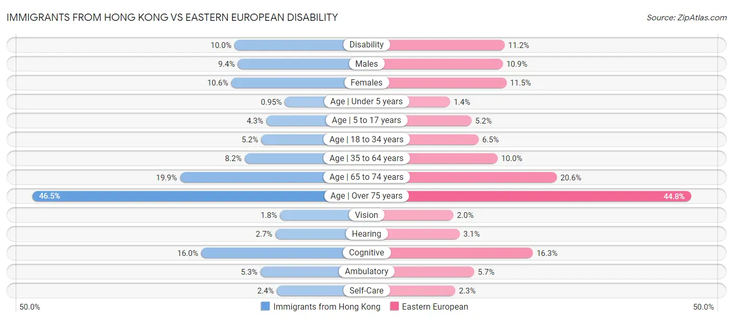Image resolution: width=733 pixels, height=319 pixels.
Task: Click the Immigrants from Hong Kong legend swatch
Action: coord(265,306)
